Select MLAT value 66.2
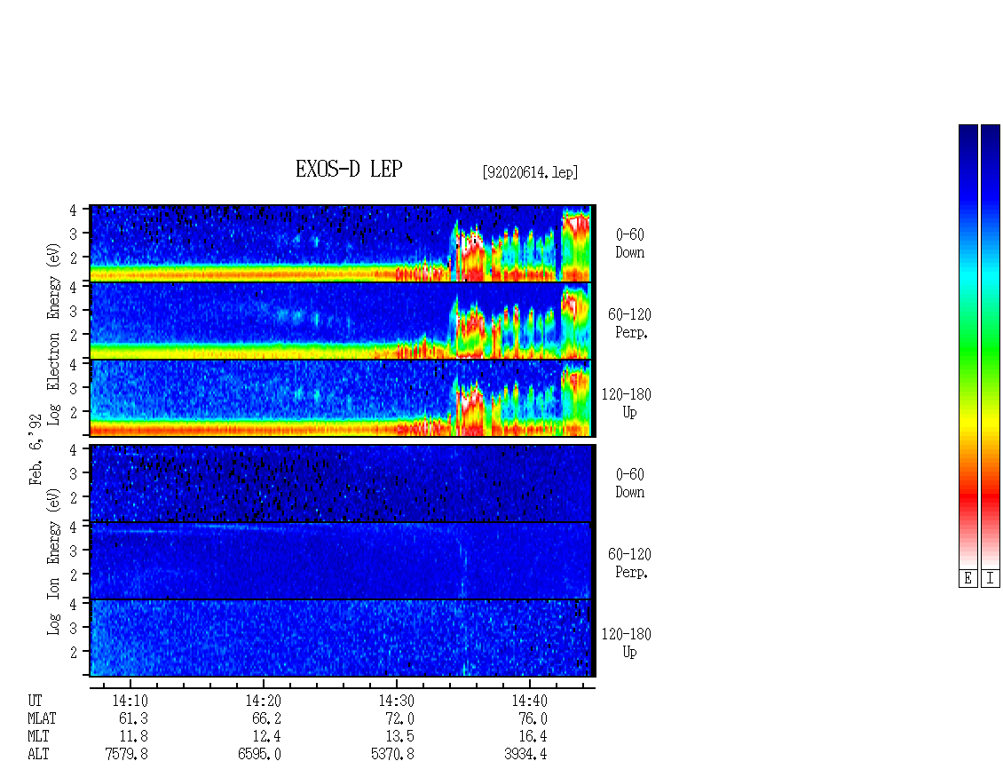The width and height of the screenshot is (1003, 777). click(x=267, y=718)
